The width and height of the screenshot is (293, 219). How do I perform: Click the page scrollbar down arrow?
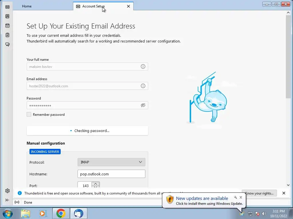288,185
